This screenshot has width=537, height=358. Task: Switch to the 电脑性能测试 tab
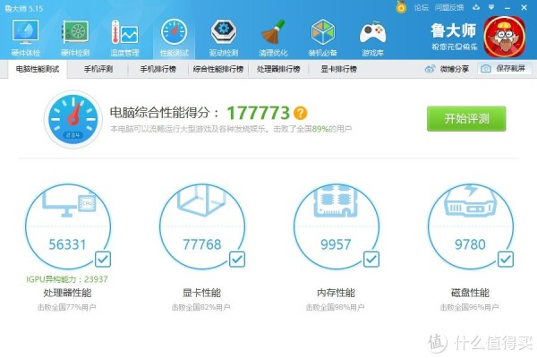tap(38, 69)
